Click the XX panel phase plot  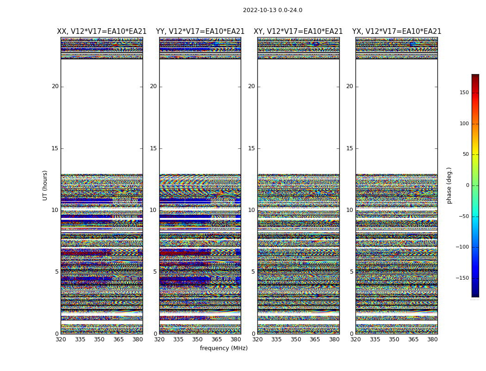coord(102,185)
